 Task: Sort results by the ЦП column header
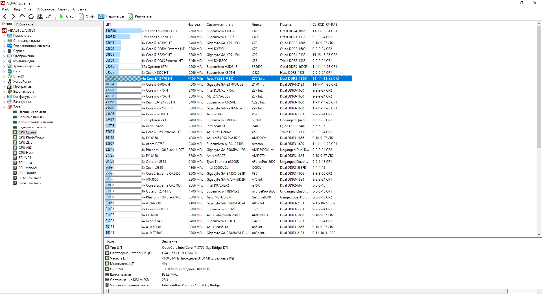pos(145,25)
